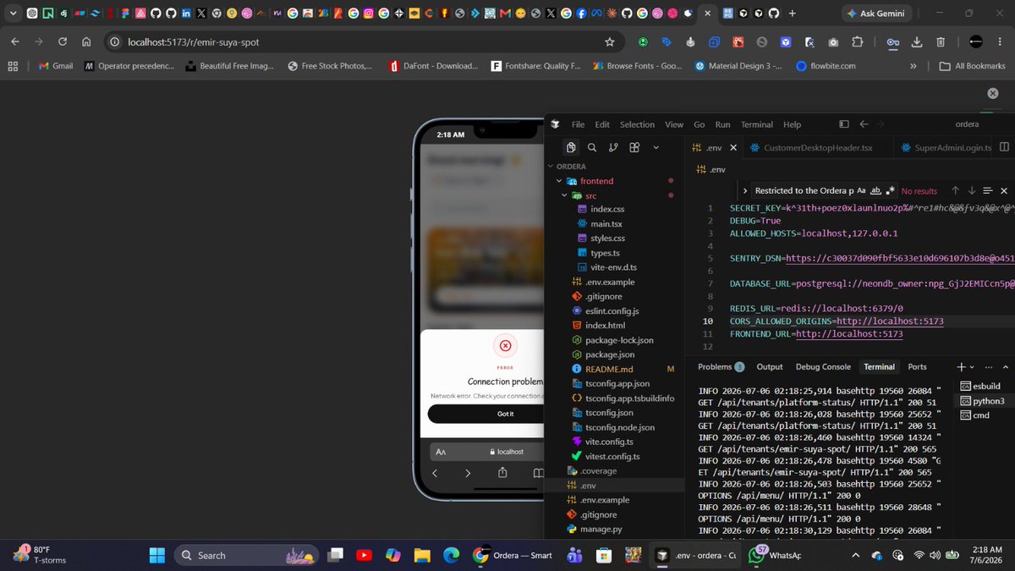
Task: Bookmark this page with the star icon
Action: (609, 41)
